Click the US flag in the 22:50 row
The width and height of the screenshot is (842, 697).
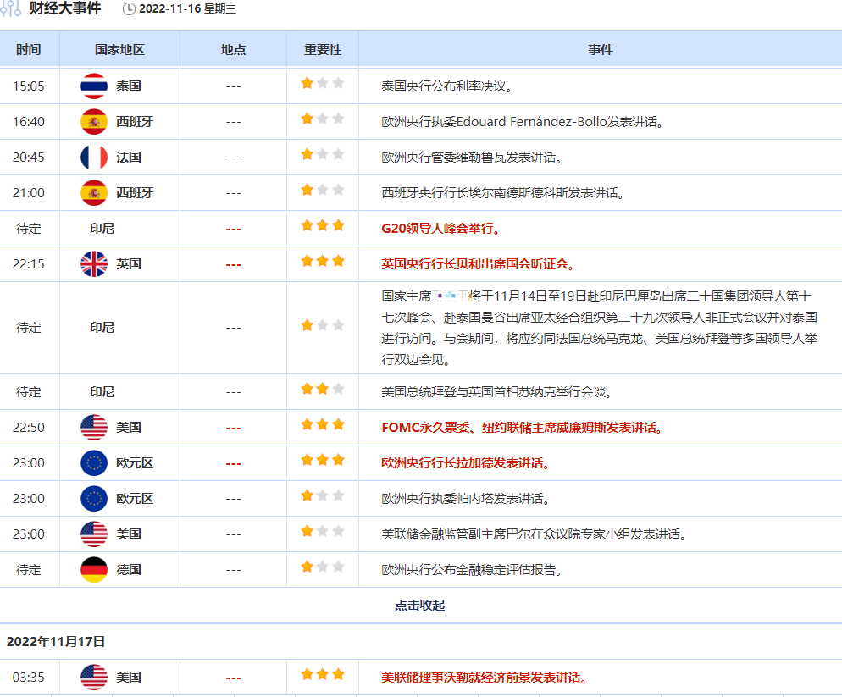coord(94,428)
